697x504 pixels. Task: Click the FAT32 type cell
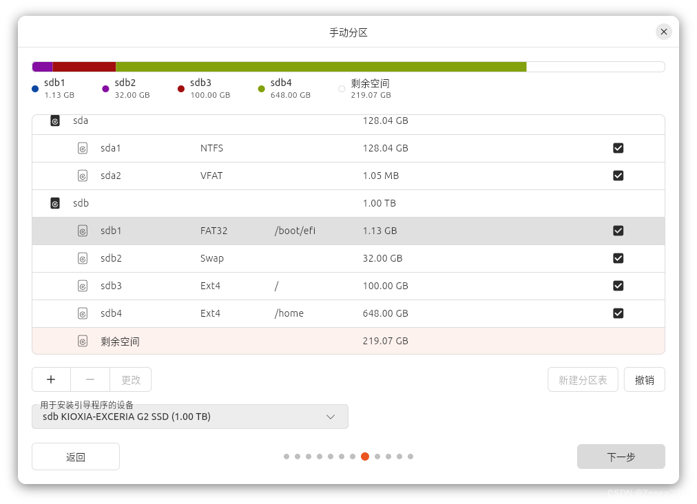[x=214, y=231]
